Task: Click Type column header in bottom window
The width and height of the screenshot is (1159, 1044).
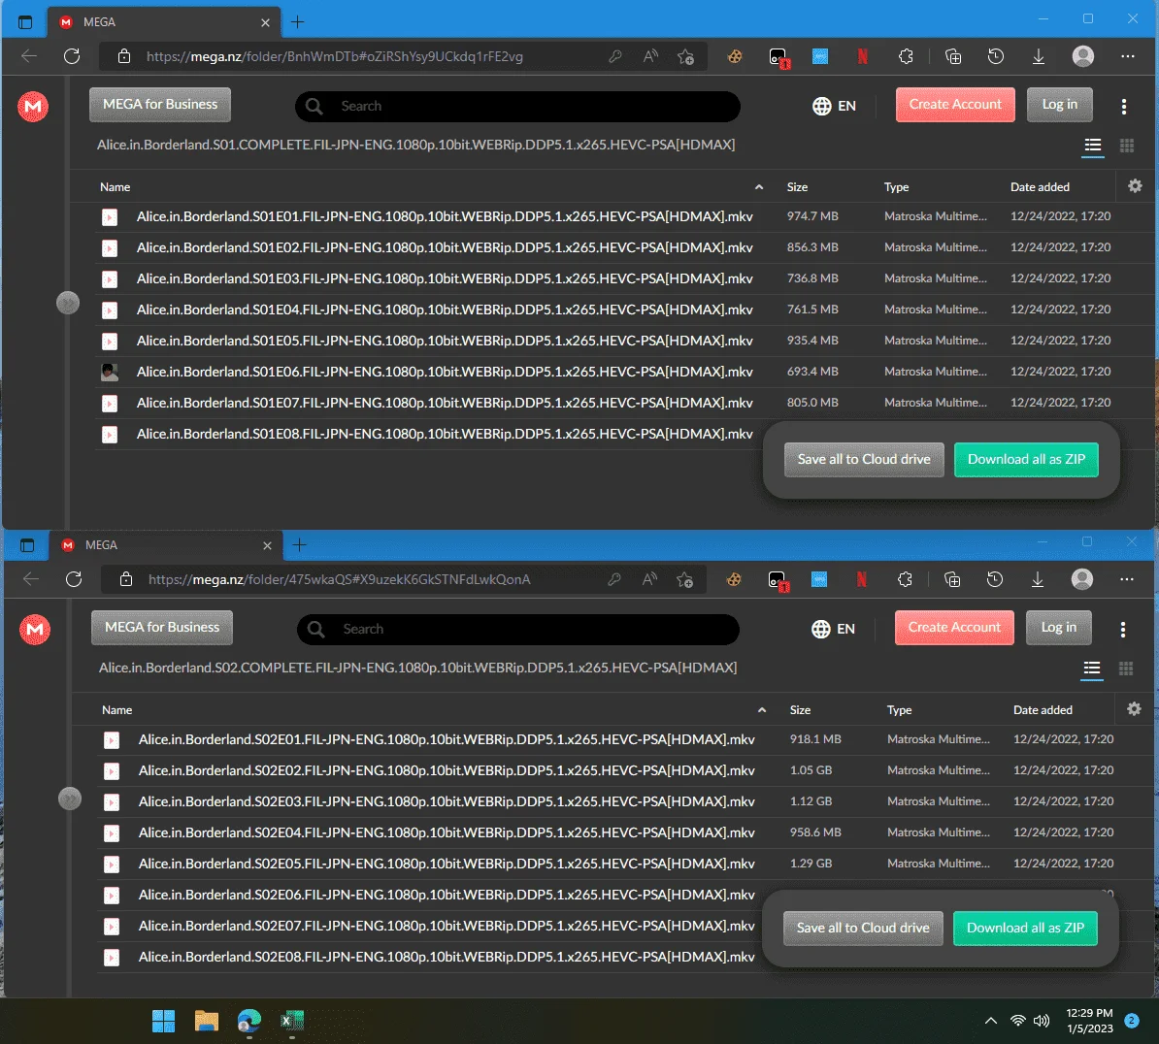Action: point(900,710)
